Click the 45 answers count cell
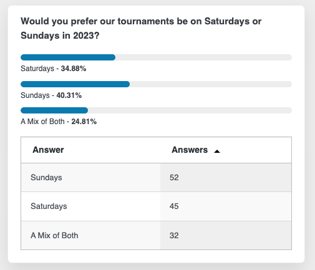315x270 pixels. pyautogui.click(x=226, y=206)
